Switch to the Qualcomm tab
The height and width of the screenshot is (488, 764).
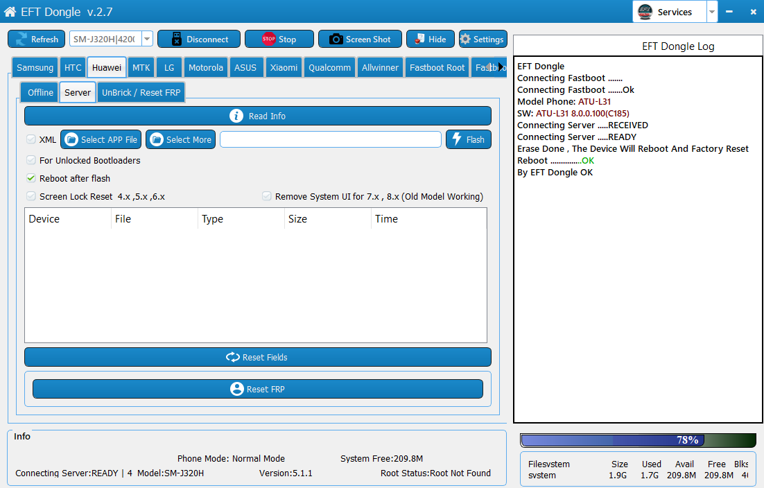(329, 67)
